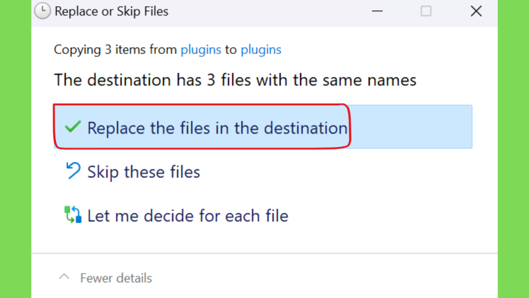Close the Replace or Skip Files dialog

tap(476, 11)
